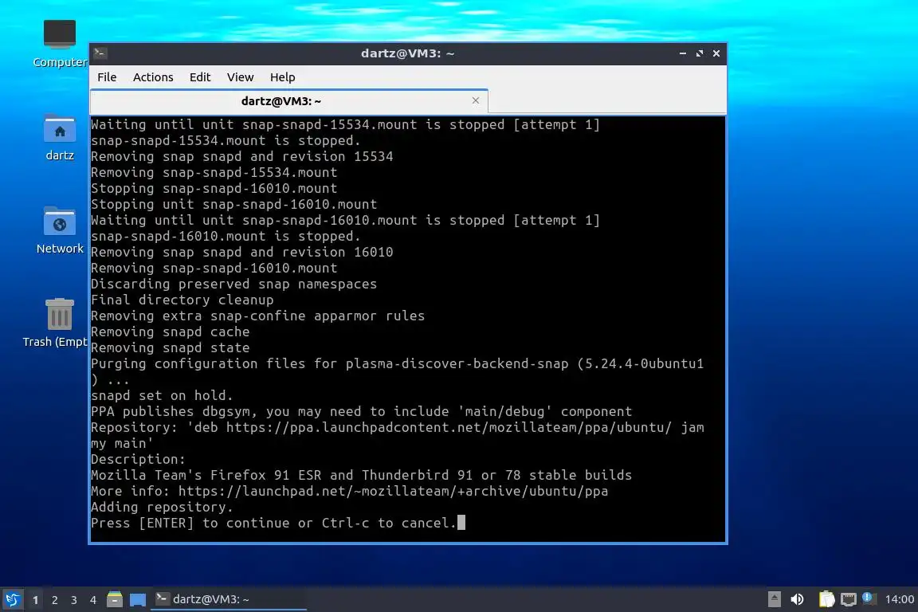Click the 'Mozilla Team's Firefox 91 ESR' line
Image resolution: width=918 pixels, height=612 pixels.
pos(361,475)
